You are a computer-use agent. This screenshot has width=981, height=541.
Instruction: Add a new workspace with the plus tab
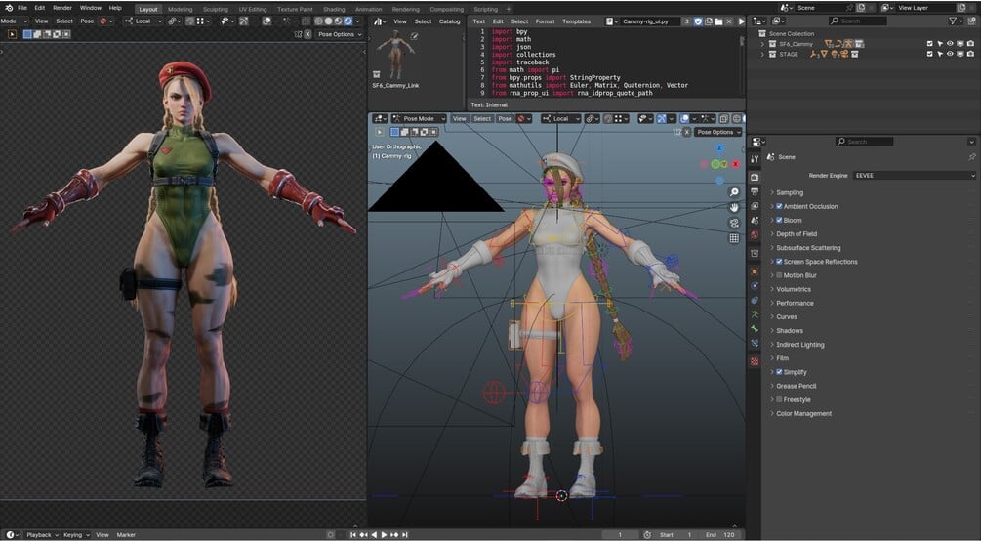click(x=508, y=10)
